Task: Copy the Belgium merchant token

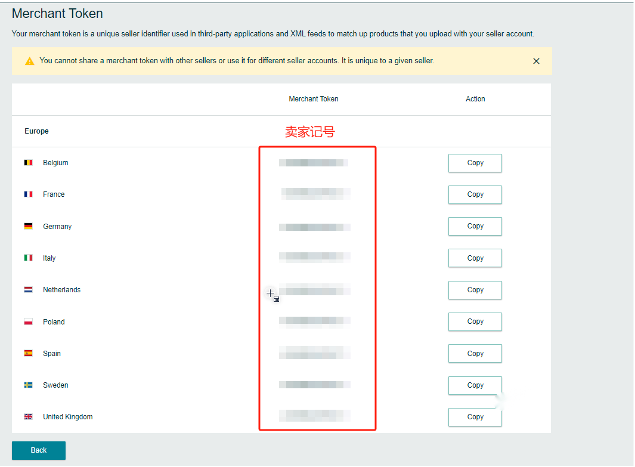Action: (475, 163)
